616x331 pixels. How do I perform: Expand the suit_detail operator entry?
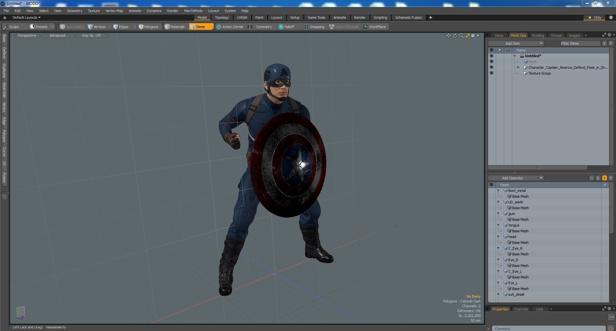(x=498, y=294)
